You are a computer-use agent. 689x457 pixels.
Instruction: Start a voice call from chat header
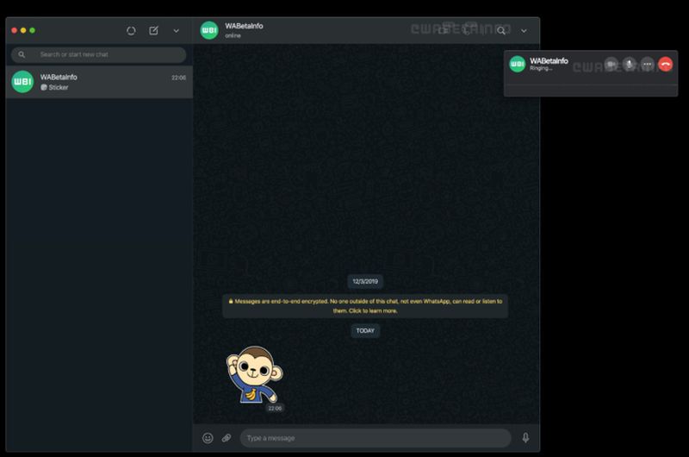click(468, 30)
